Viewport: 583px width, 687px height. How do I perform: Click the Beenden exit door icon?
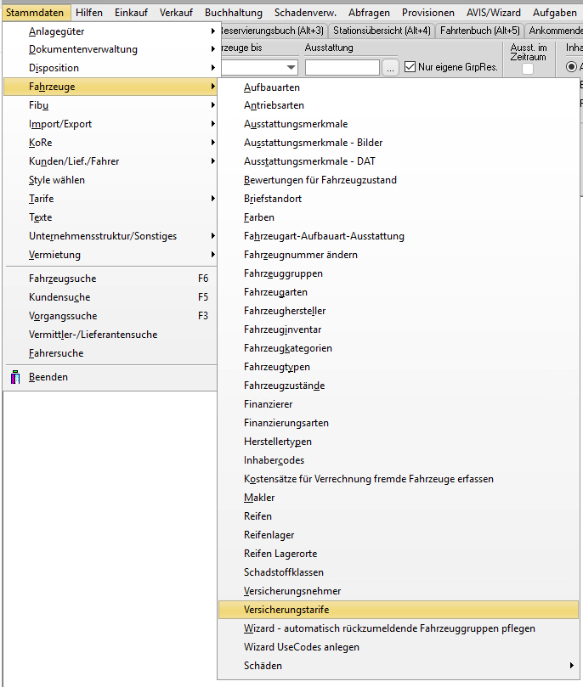click(x=15, y=377)
